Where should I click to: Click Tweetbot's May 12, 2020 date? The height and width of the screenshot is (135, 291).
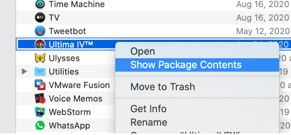[263, 31]
